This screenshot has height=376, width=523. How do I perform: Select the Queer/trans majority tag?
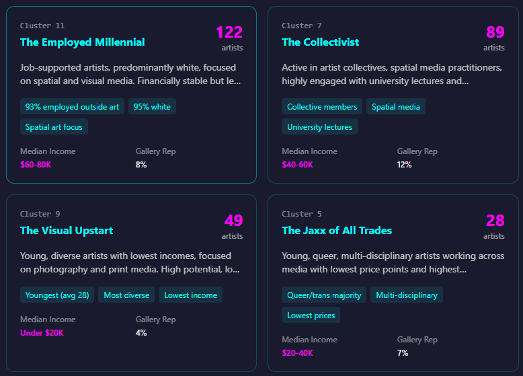[x=324, y=295]
